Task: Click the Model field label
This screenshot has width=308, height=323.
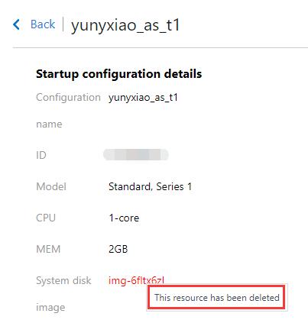Action: coord(51,186)
